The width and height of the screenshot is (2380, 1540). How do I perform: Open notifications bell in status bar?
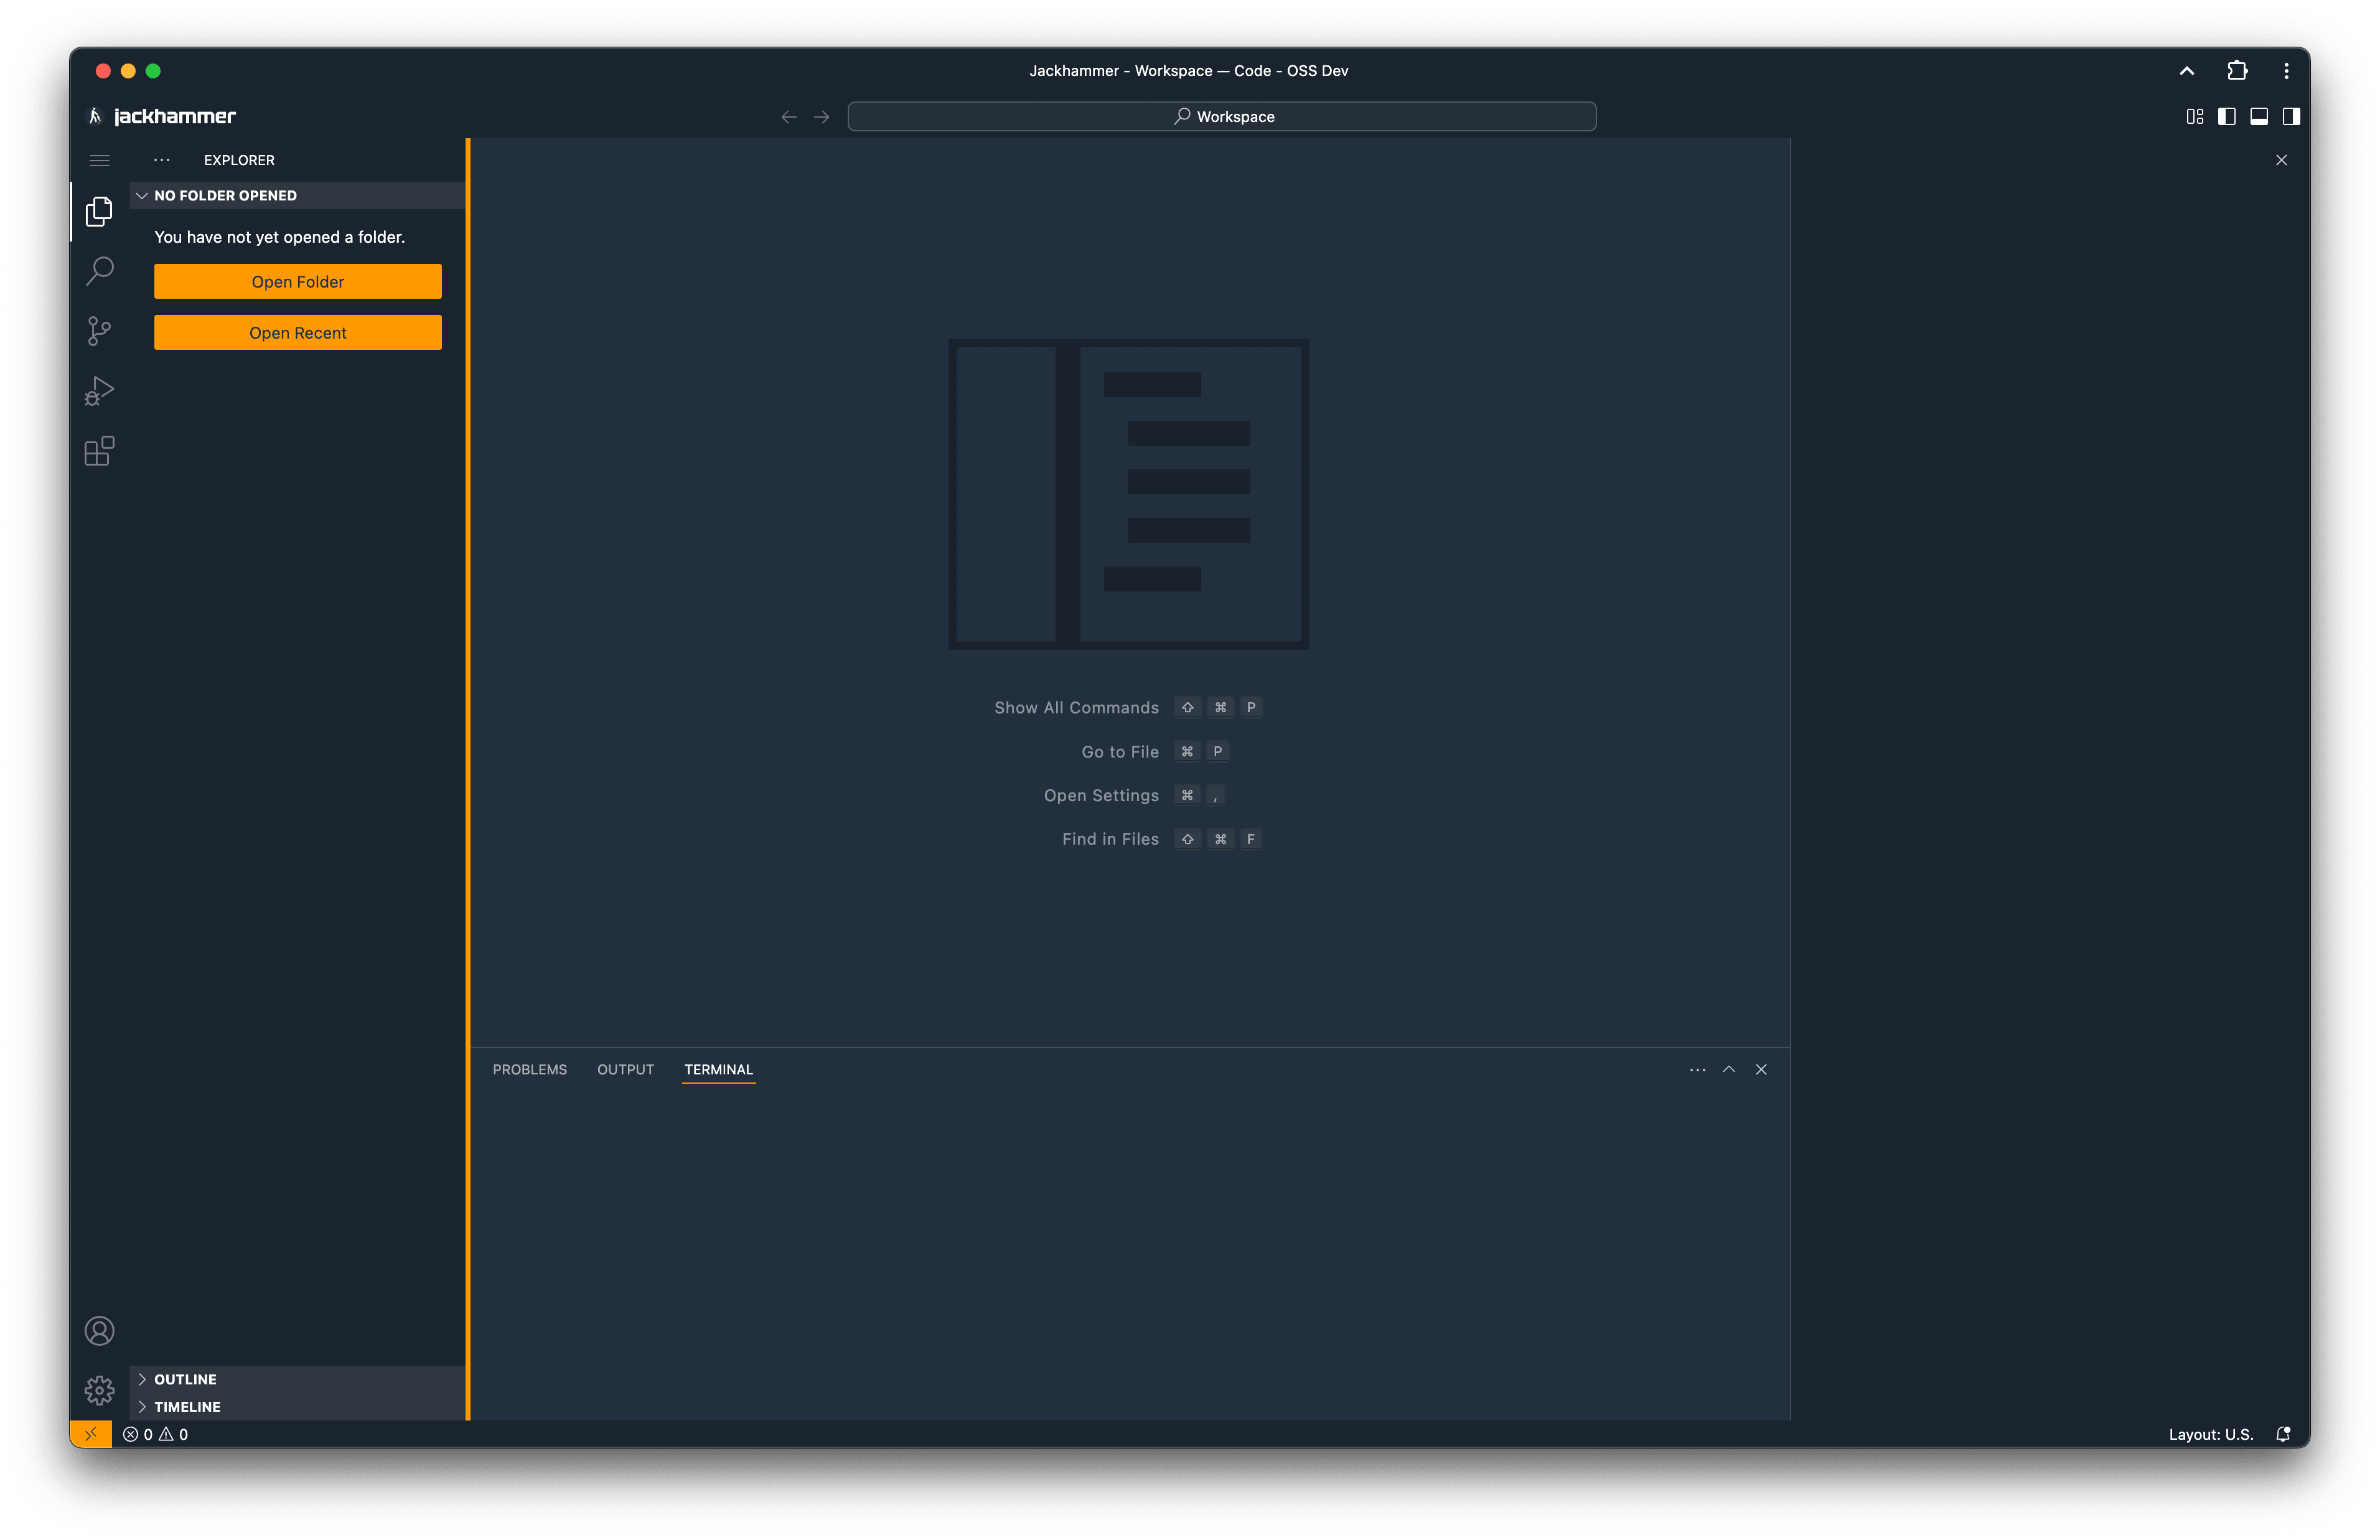2283,1434
